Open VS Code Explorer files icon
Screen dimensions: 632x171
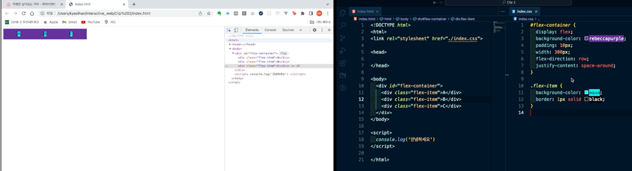343,13
